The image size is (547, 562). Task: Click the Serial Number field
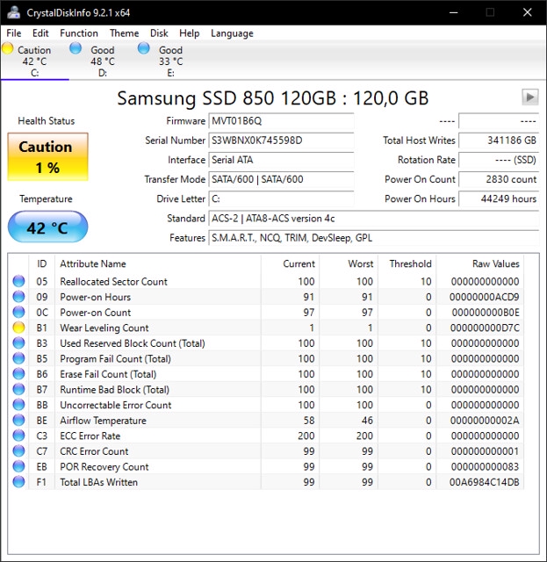tap(281, 140)
